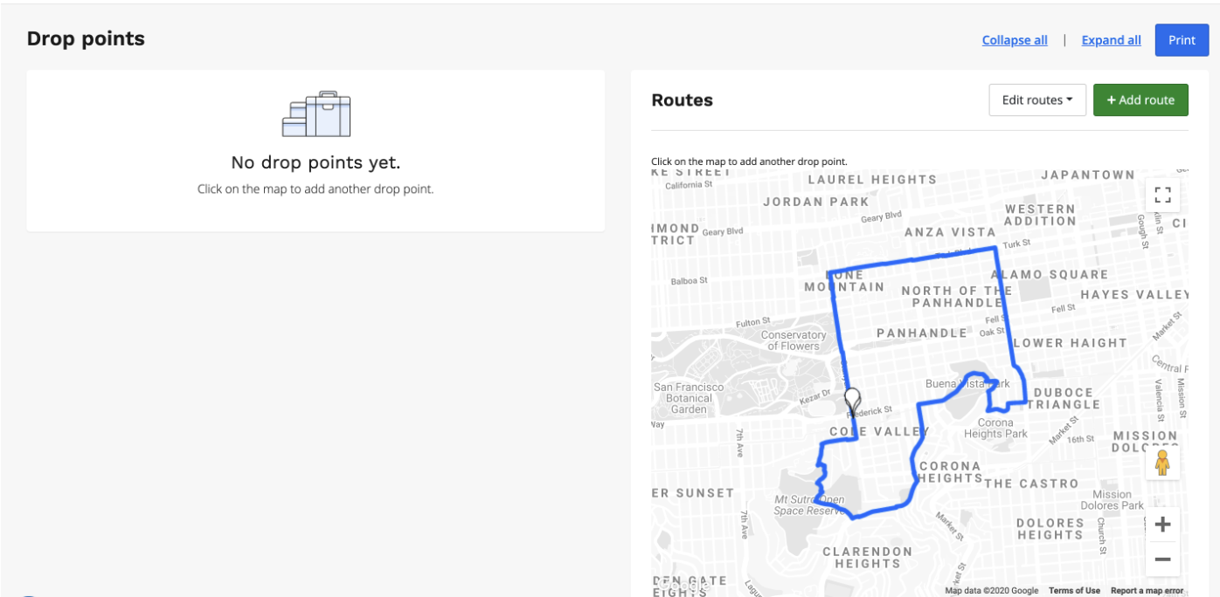
Task: Click Mt Sutro Open Space Reserve label
Action: pyautogui.click(x=809, y=505)
